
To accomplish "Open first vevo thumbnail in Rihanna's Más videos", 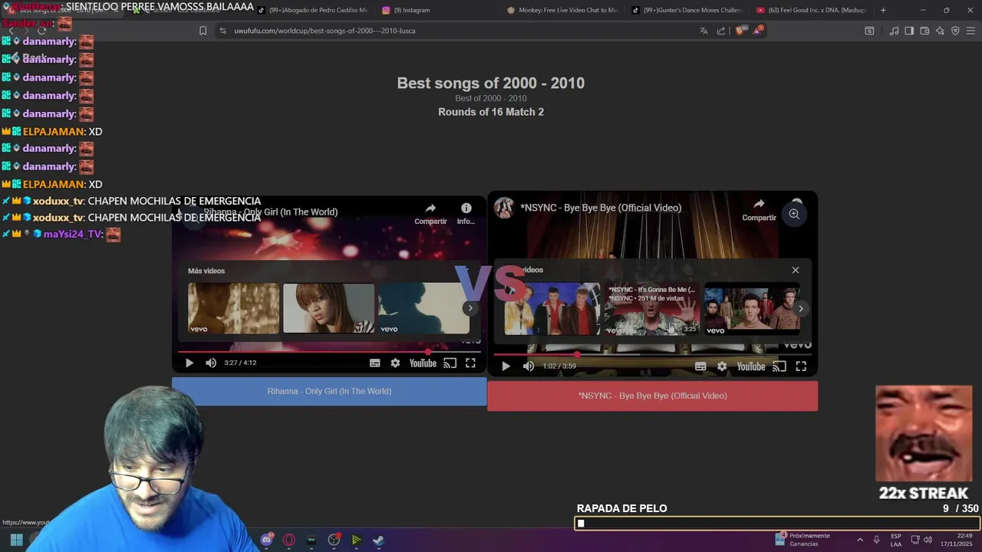I will pos(234,308).
